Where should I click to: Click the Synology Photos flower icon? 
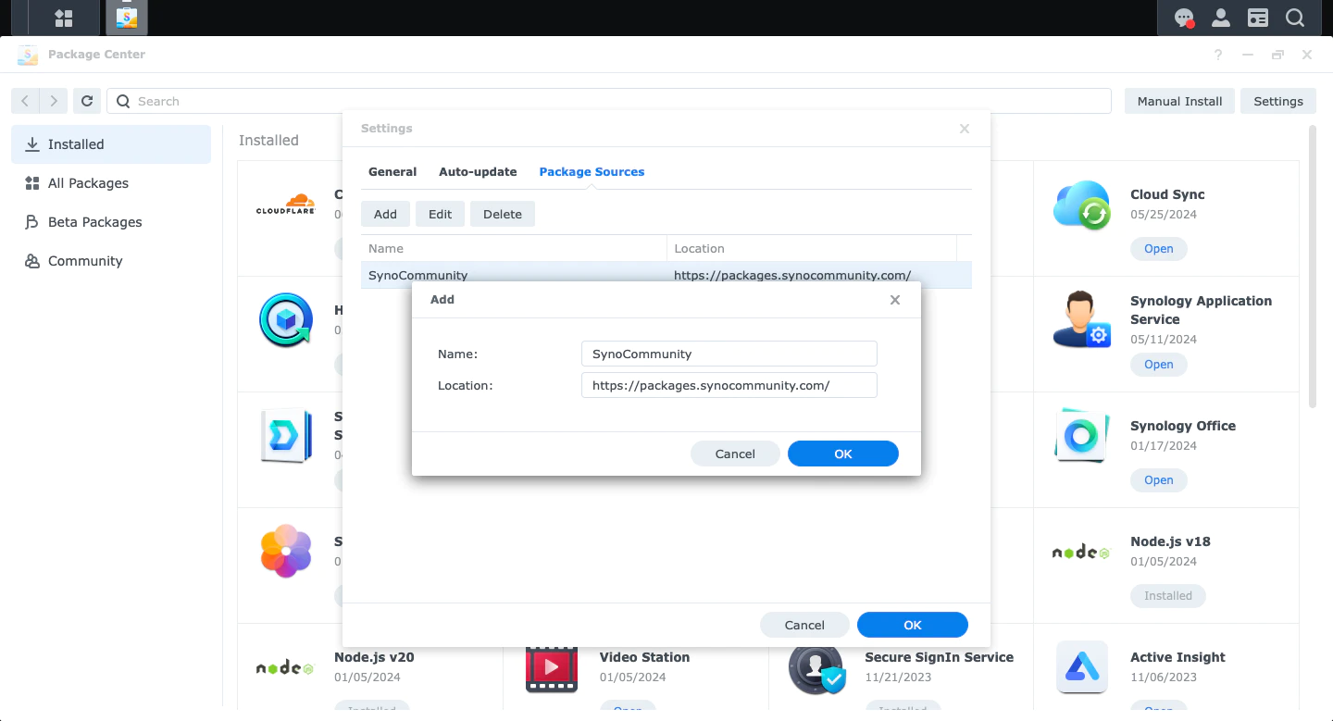click(286, 552)
